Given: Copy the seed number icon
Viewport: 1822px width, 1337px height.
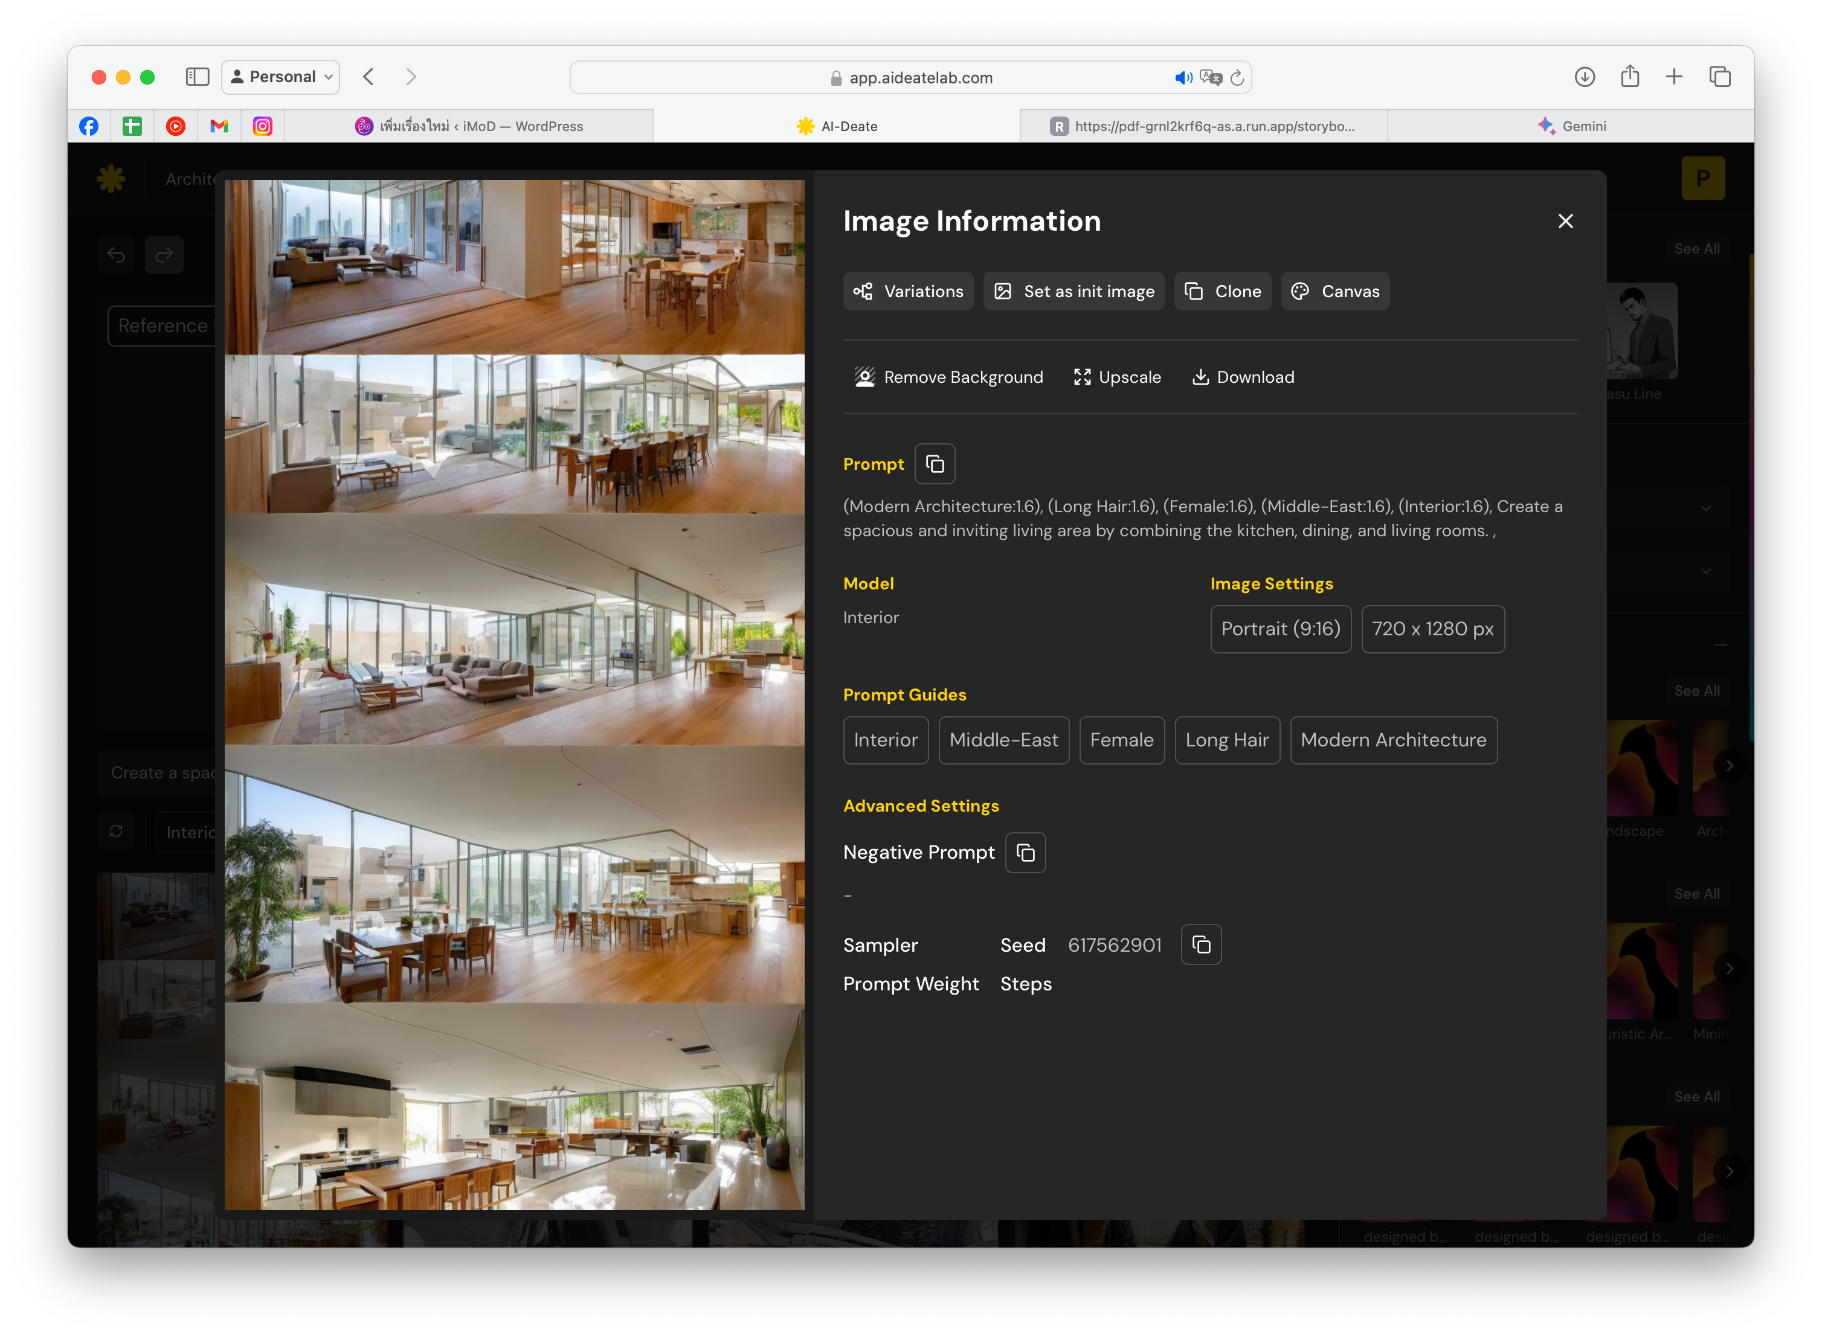Looking at the screenshot, I should coord(1200,944).
